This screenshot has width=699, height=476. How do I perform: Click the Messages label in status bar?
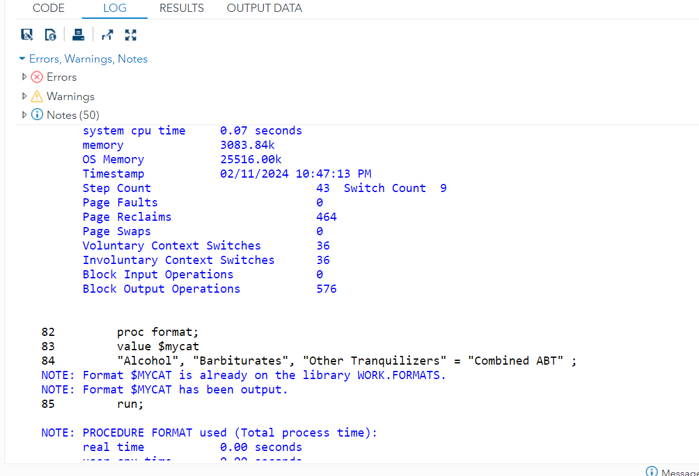(x=680, y=472)
